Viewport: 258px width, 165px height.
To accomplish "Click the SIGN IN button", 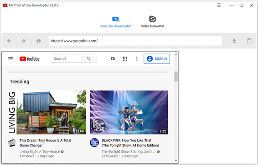I will pos(157,59).
